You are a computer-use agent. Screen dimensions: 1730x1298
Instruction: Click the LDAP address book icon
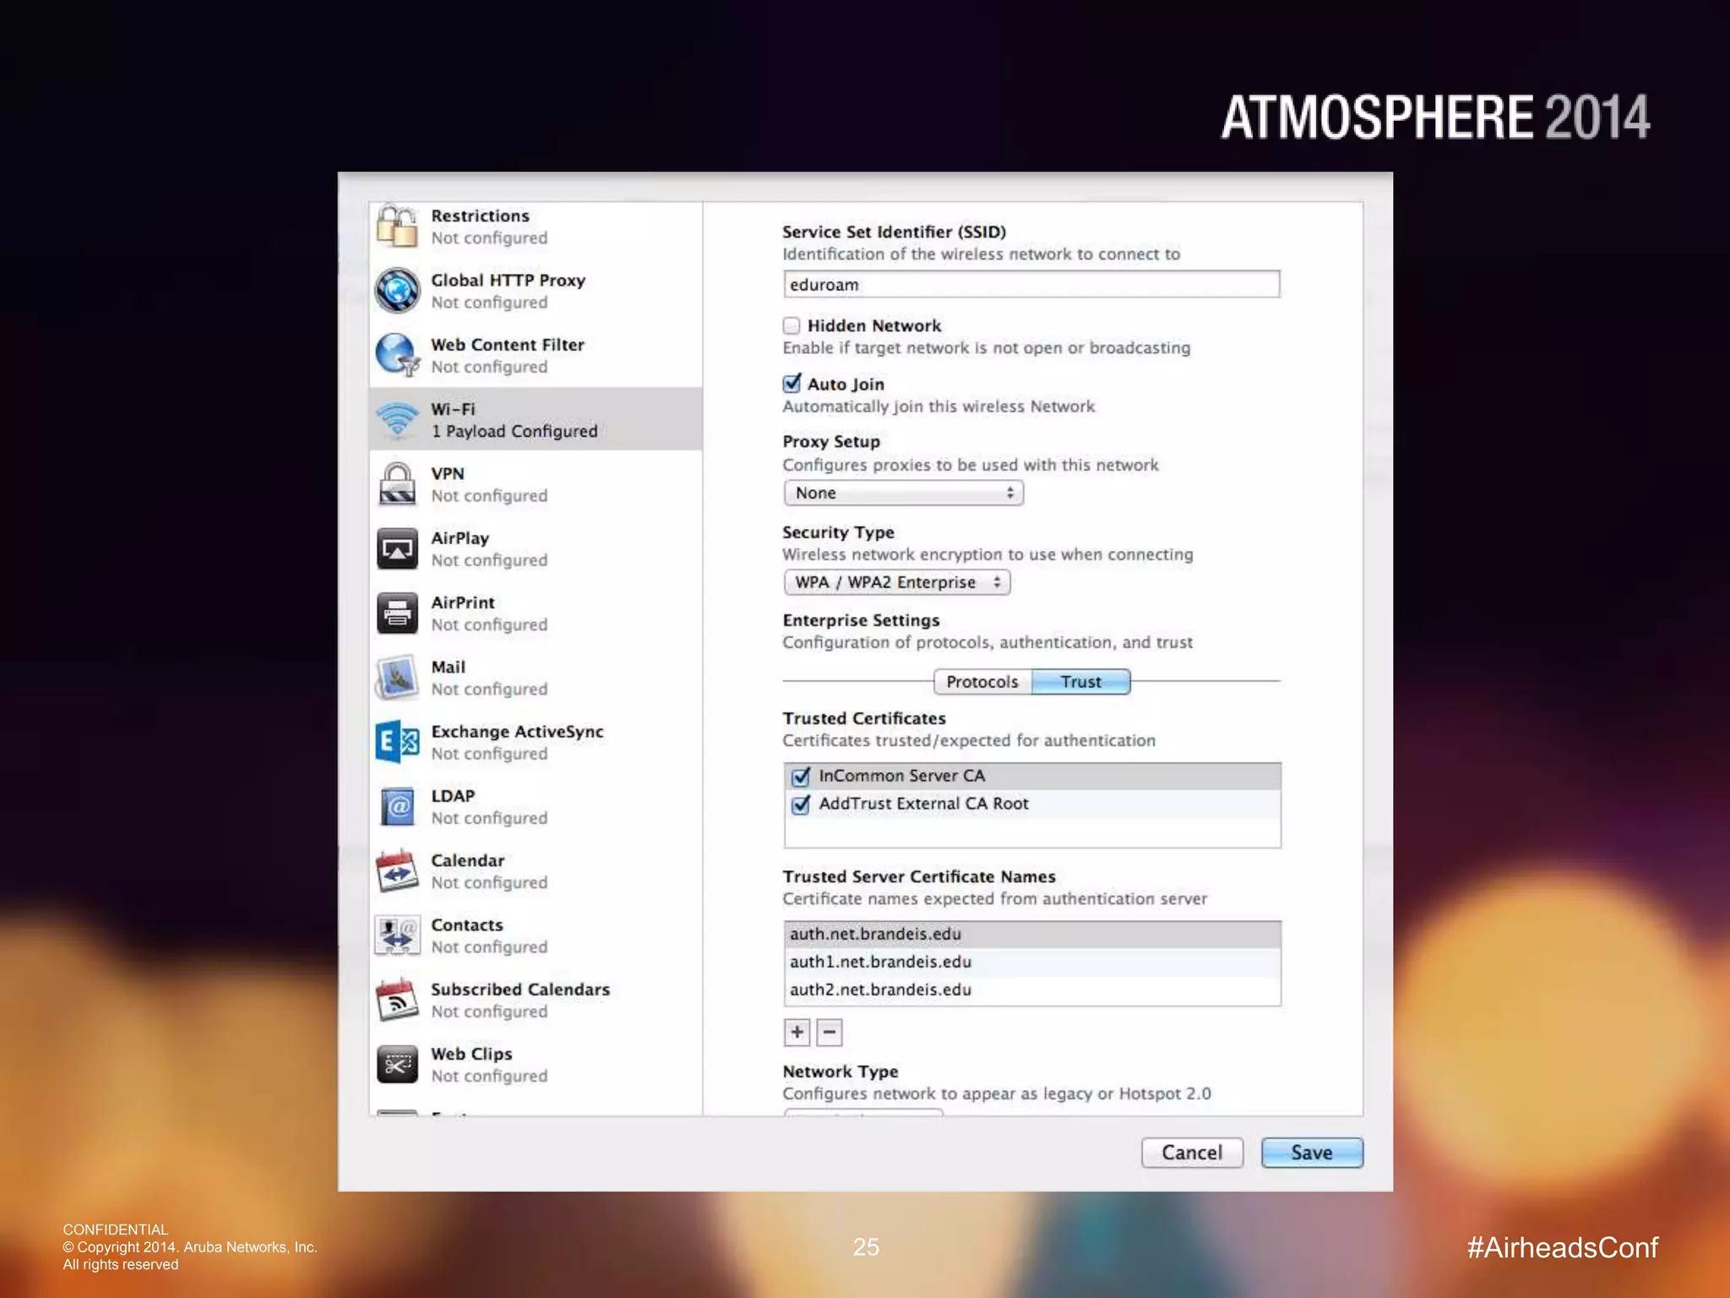(x=397, y=807)
